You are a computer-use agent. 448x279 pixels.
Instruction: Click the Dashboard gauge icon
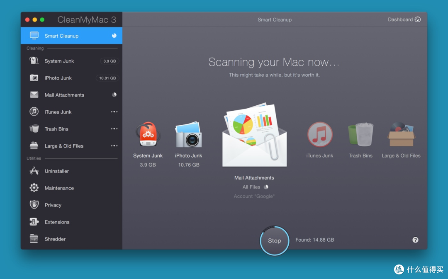pos(418,19)
